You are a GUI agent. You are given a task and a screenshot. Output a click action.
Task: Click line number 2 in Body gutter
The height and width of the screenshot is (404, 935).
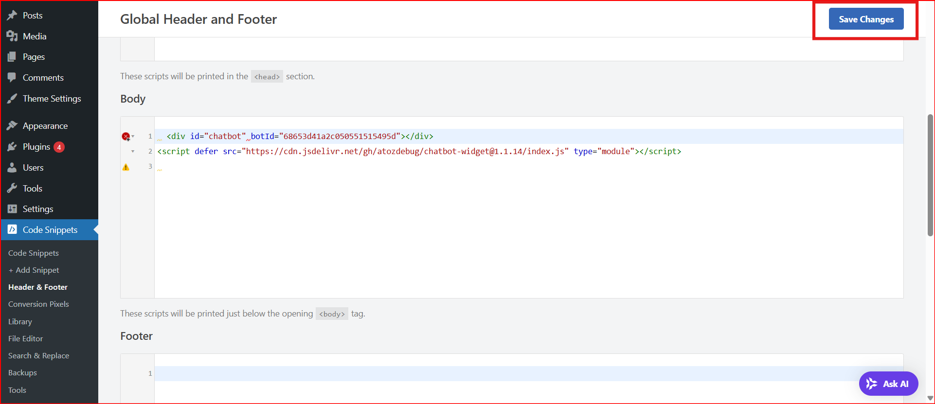click(150, 152)
